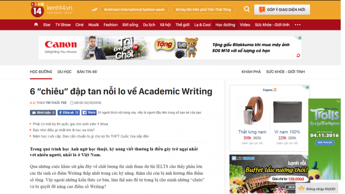345x194 pixels.
Task: Click the clock icon beside publish date
Action: (72, 103)
